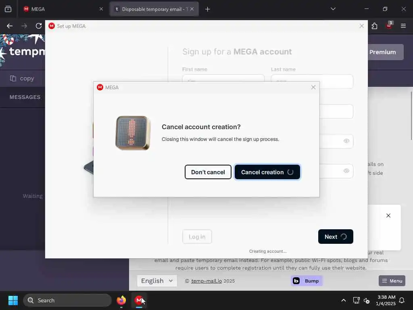This screenshot has width=413, height=310.
Task: Open the temp-mail Menu button
Action: [392, 281]
